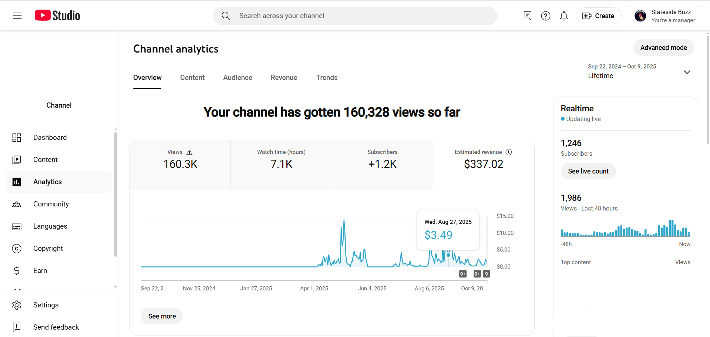
Task: Click the See live count button
Action: click(x=588, y=171)
